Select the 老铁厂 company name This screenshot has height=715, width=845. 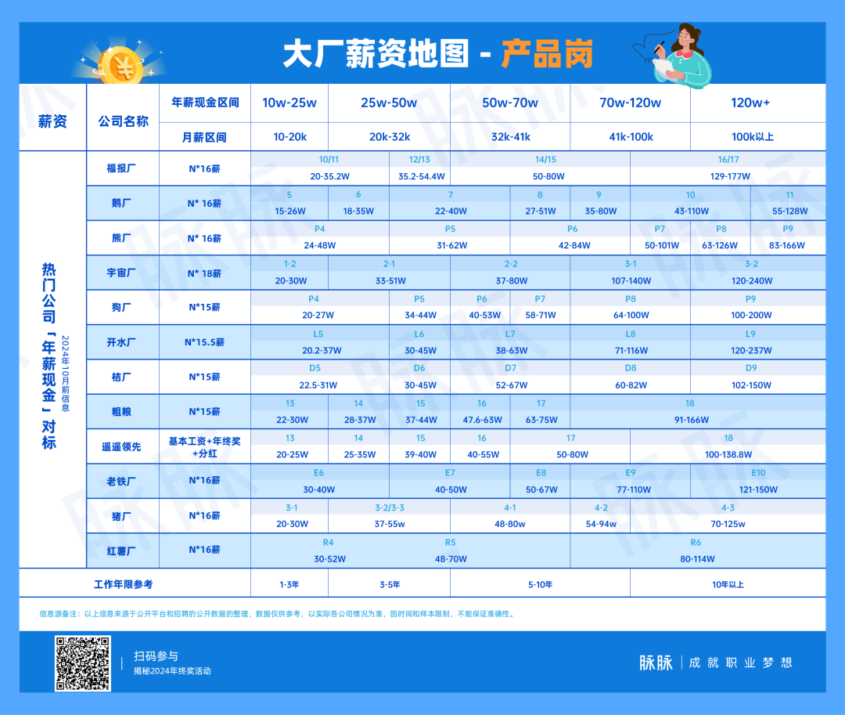point(120,482)
